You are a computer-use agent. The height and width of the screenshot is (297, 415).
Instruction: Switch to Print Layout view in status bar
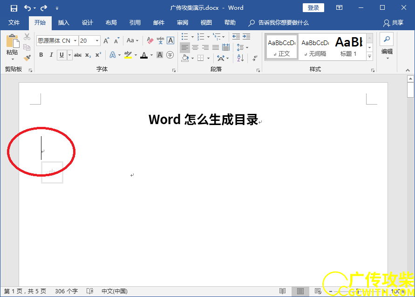coord(300,291)
